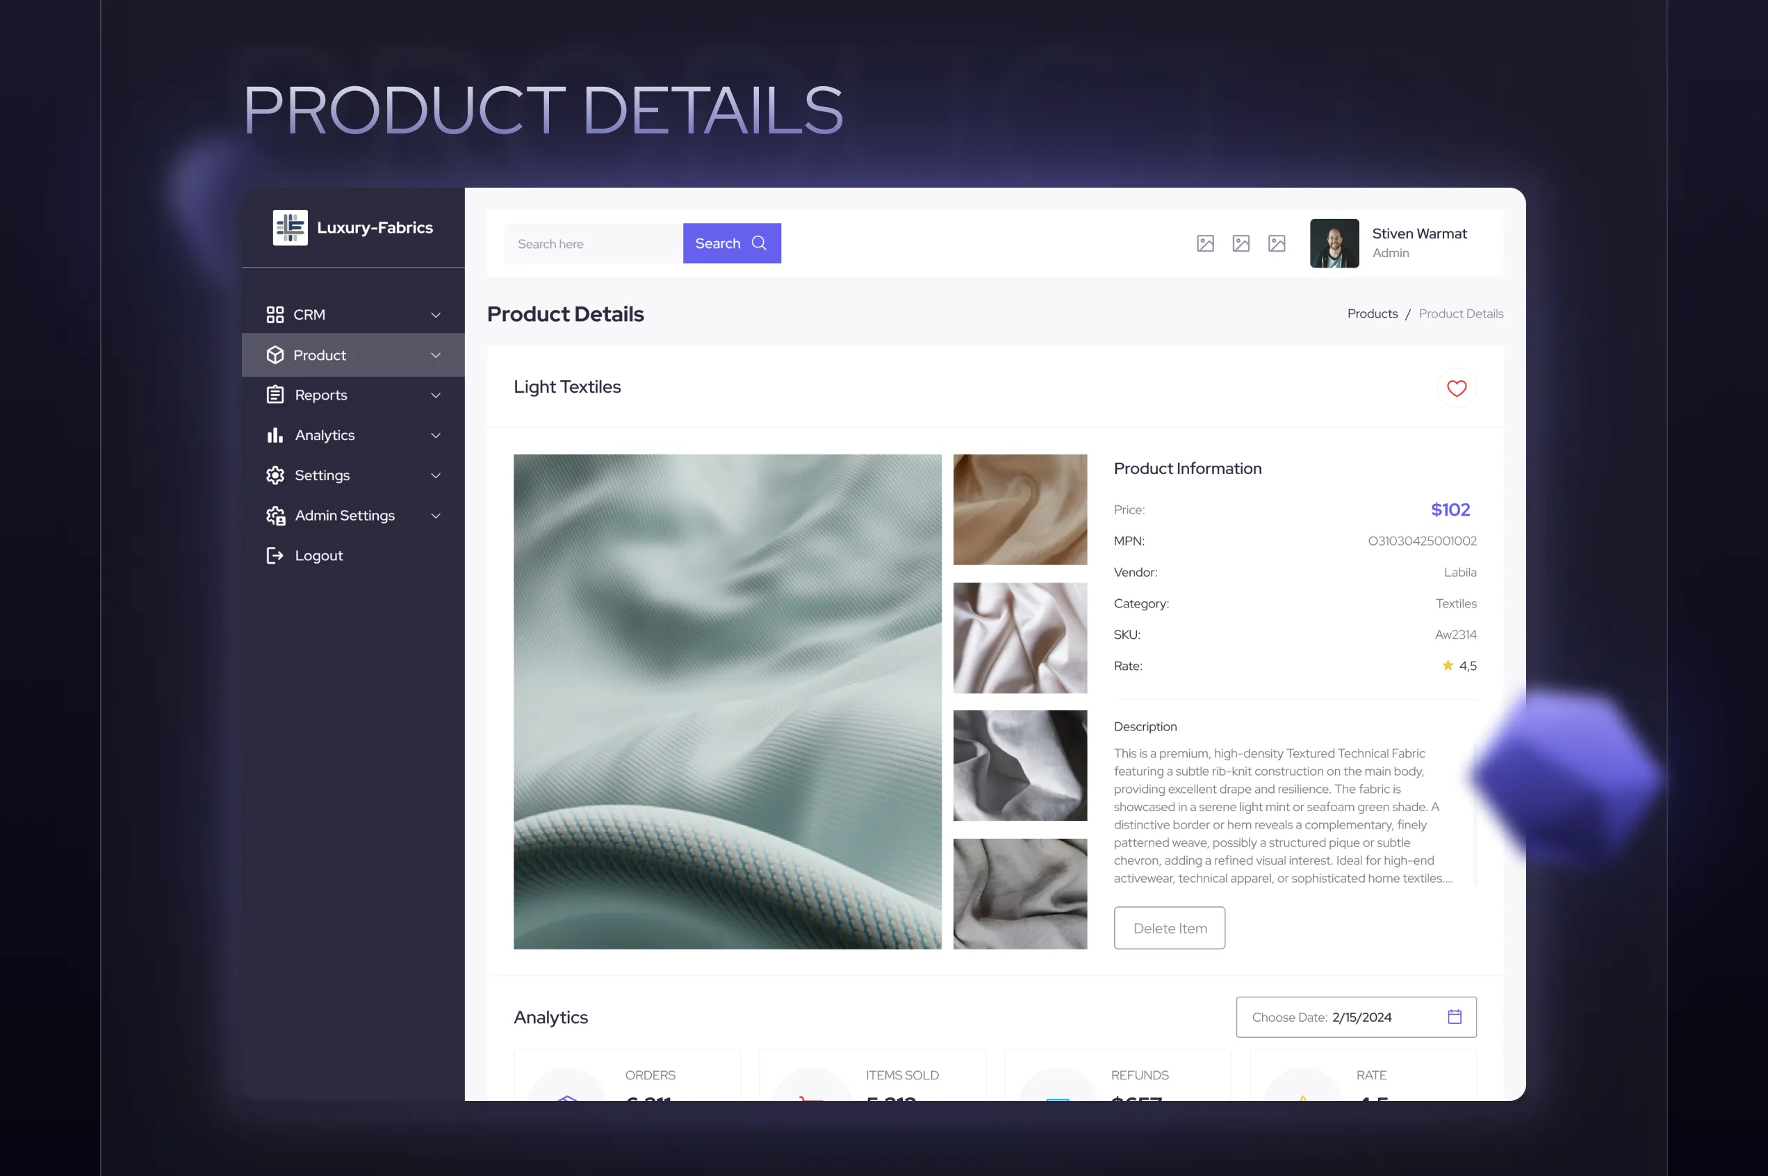Expand the Reports menu chevron
The height and width of the screenshot is (1176, 1768).
pos(436,395)
